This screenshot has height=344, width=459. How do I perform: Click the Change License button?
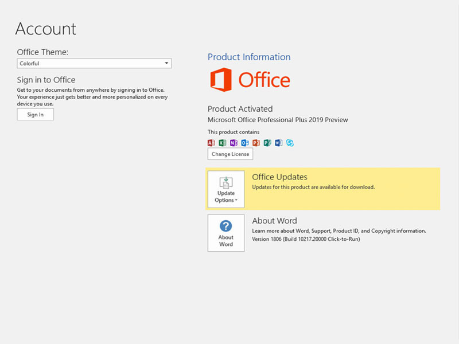(229, 154)
